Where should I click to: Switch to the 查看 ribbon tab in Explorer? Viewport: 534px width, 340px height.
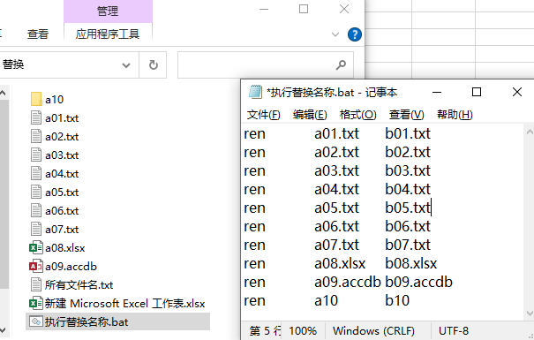[x=38, y=34]
